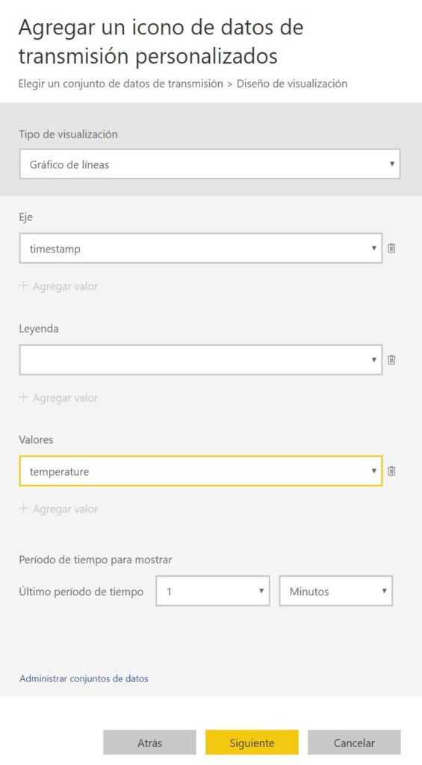Open the time period number dropdown showing 1
This screenshot has height=765, width=422.
coord(213,592)
